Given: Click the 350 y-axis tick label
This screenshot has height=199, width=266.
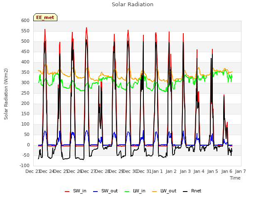Looking at the screenshot, I should pyautogui.click(x=25, y=73).
